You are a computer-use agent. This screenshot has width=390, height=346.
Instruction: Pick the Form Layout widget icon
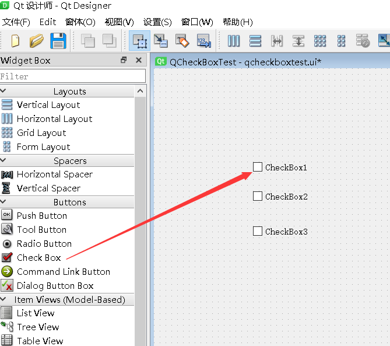point(7,146)
